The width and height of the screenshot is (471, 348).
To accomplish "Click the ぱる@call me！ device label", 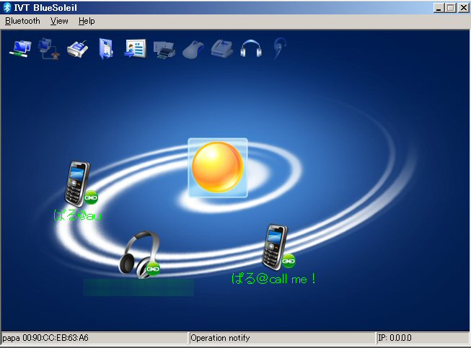I will 273,279.
